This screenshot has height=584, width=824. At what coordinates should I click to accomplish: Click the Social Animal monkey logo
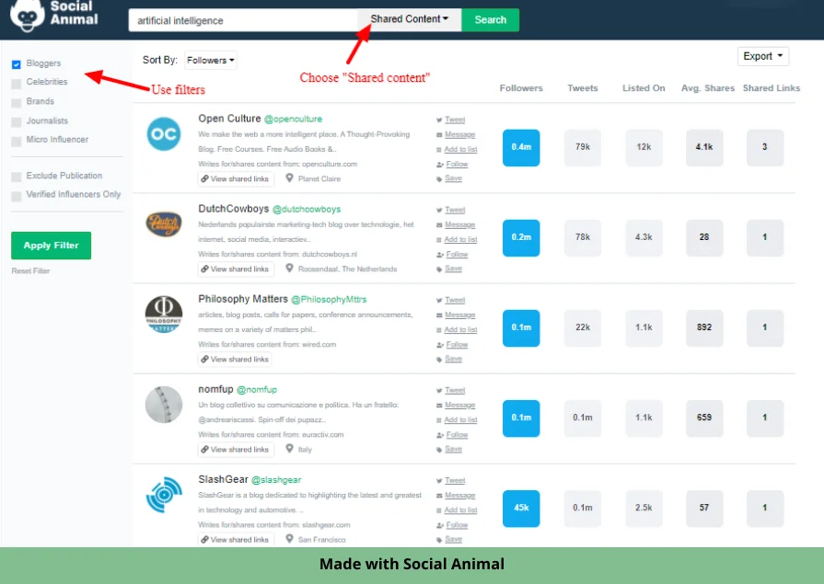(x=28, y=15)
